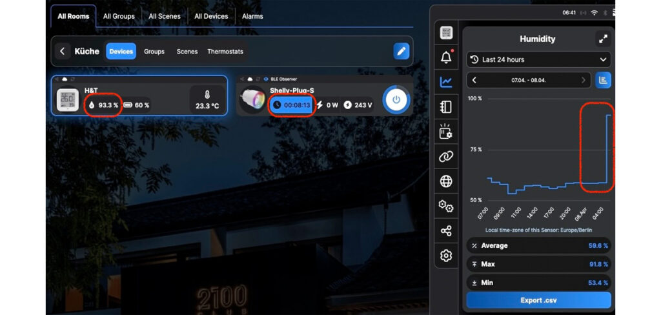The width and height of the screenshot is (661, 315).
Task: Open the settings gear at sidebar bottom
Action: [x=446, y=256]
